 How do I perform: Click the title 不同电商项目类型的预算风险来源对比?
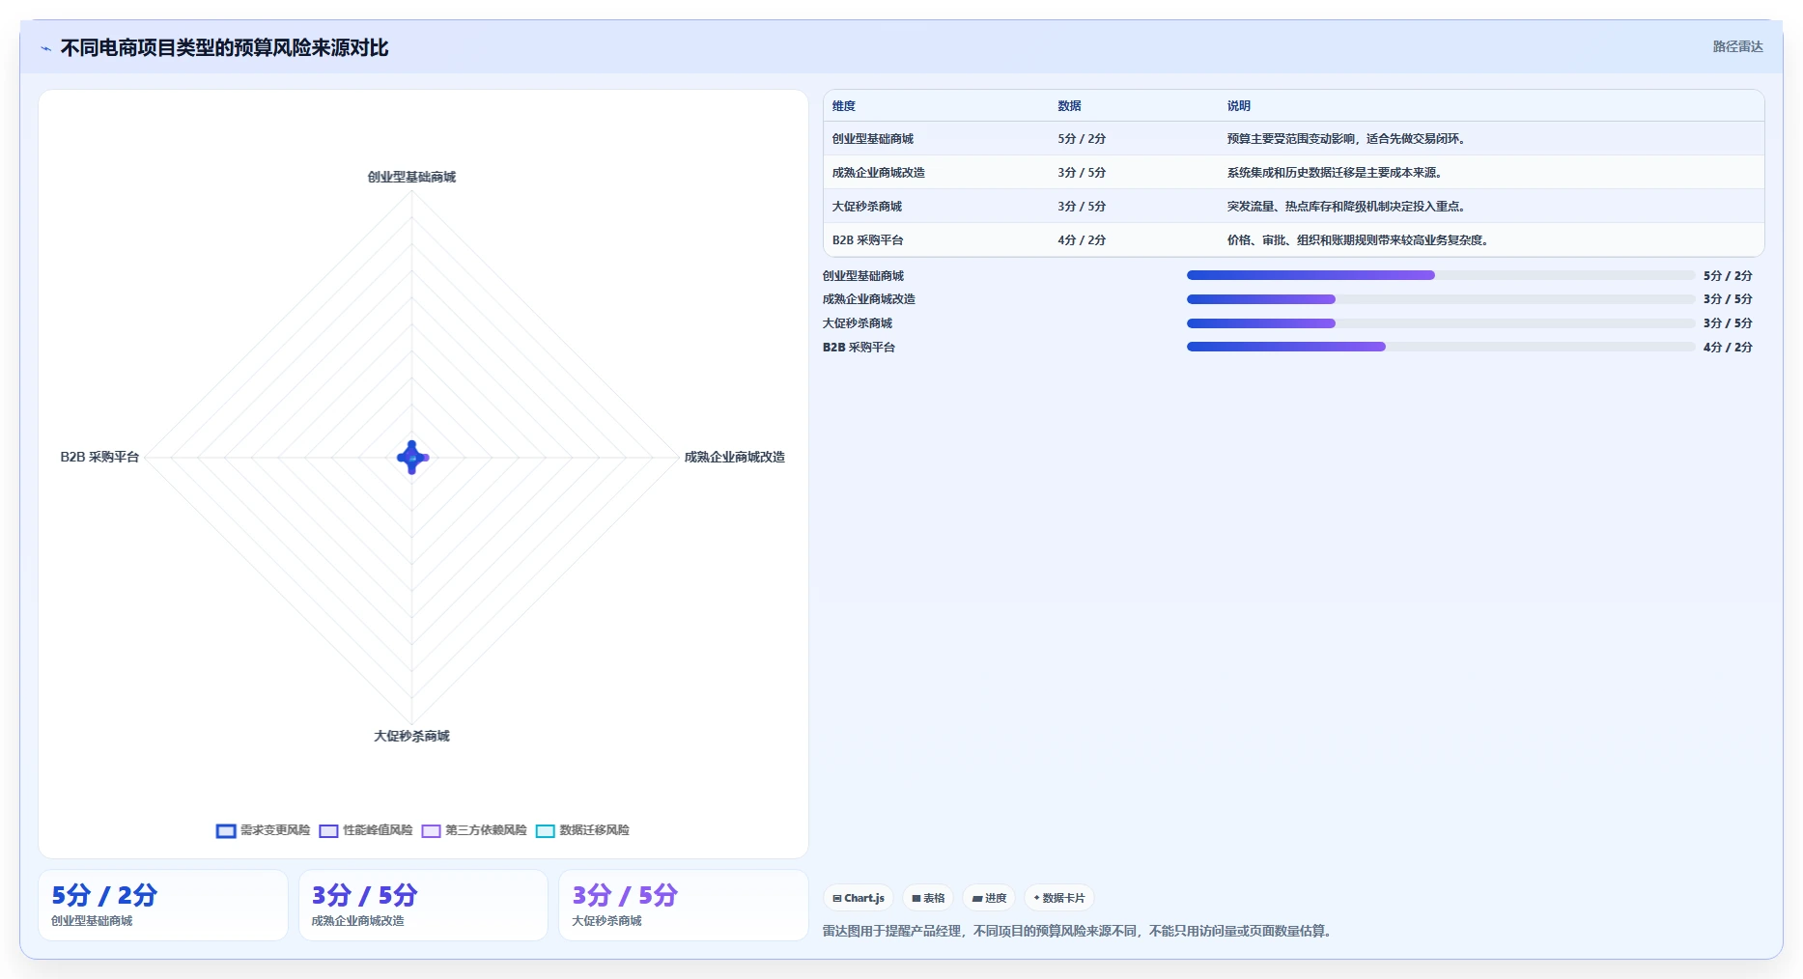[224, 48]
